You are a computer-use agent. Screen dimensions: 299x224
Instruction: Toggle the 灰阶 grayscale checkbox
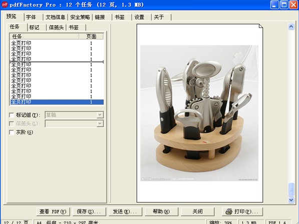coord(12,132)
